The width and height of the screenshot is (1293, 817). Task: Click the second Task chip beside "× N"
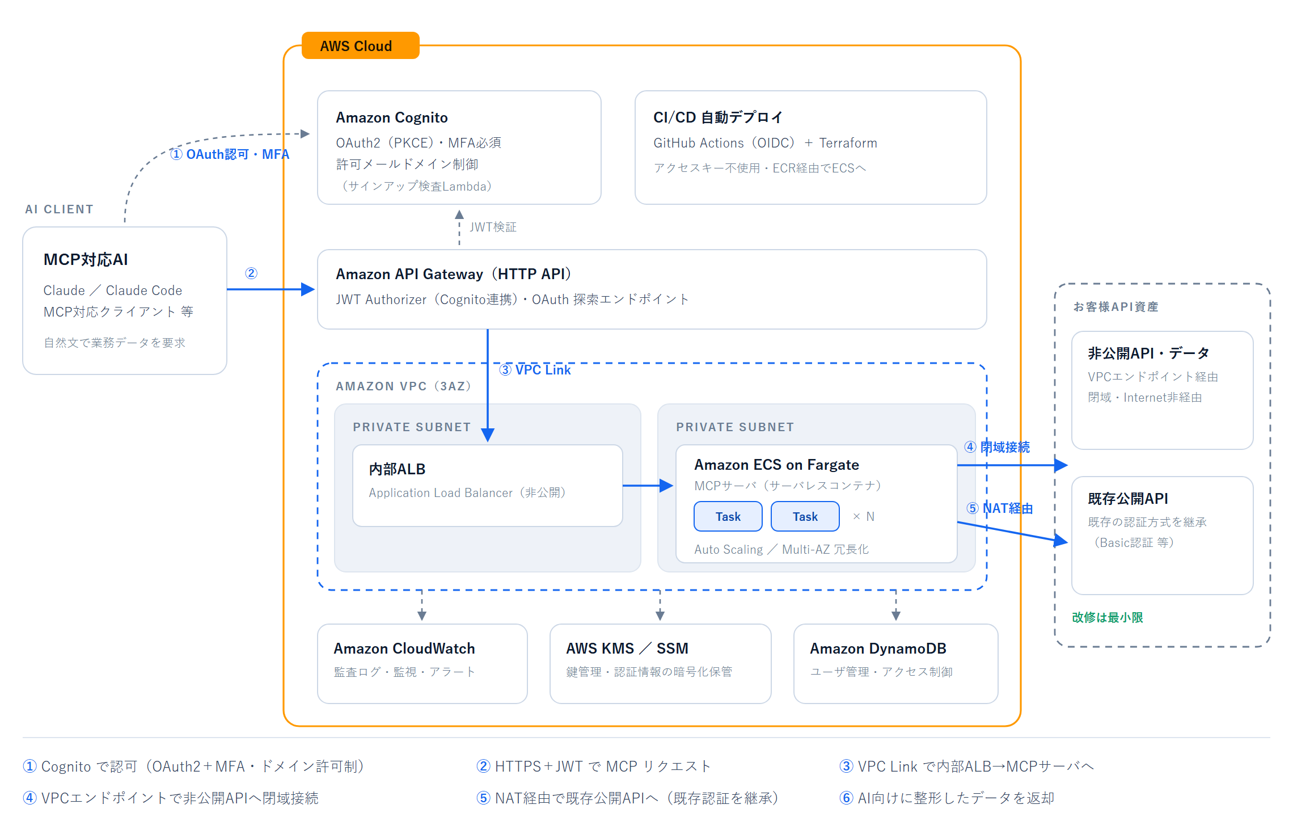click(x=805, y=516)
